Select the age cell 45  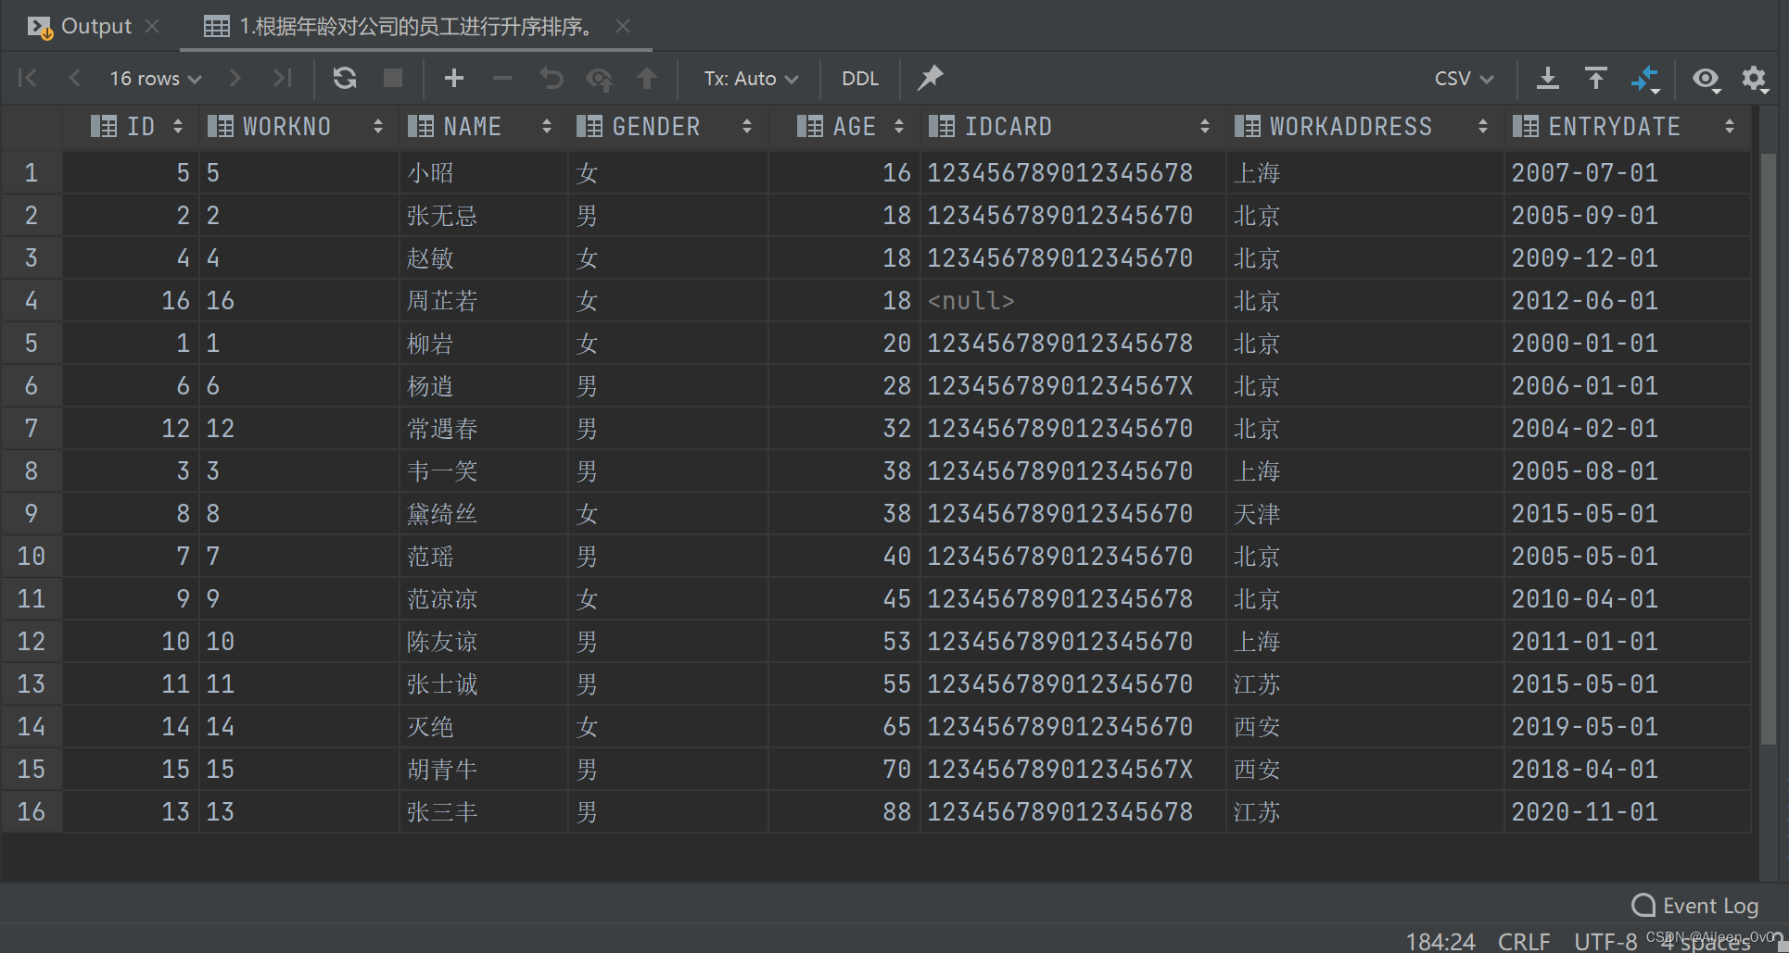[x=844, y=599]
